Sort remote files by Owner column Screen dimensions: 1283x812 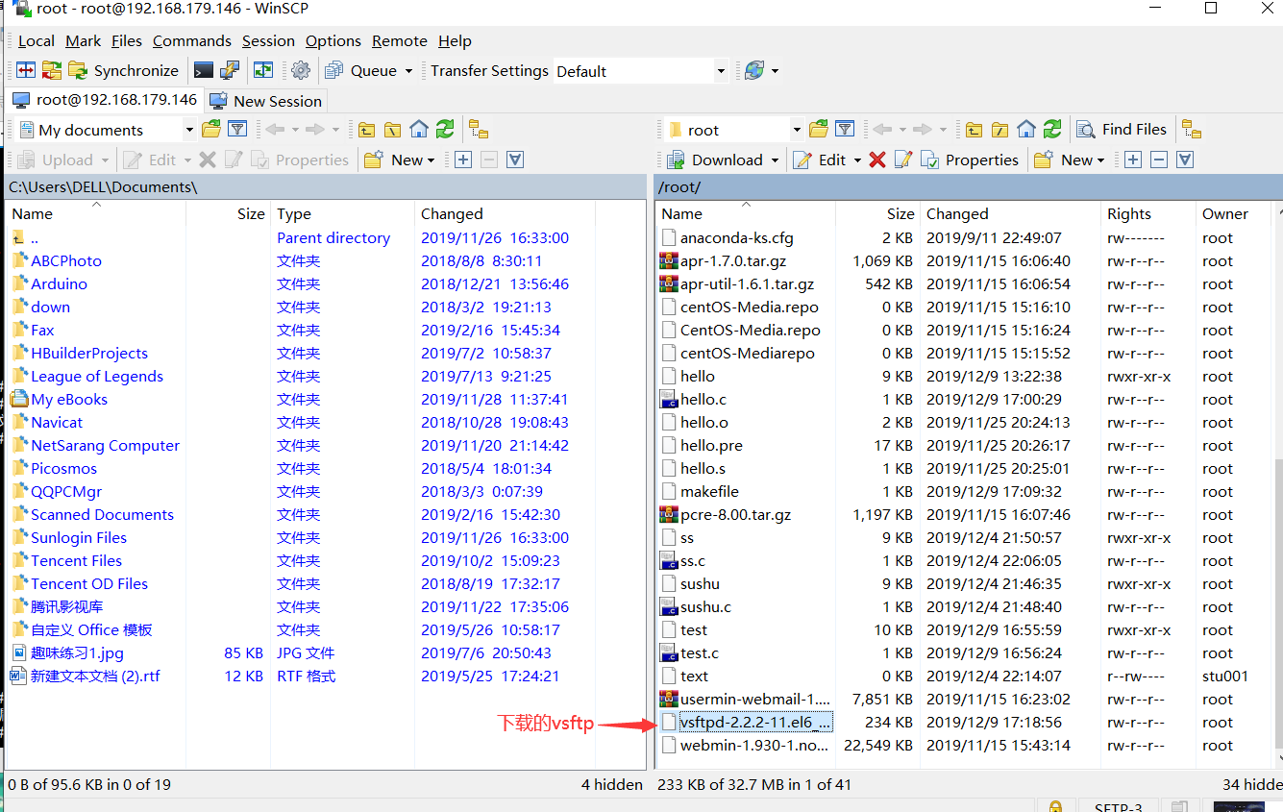pos(1234,213)
